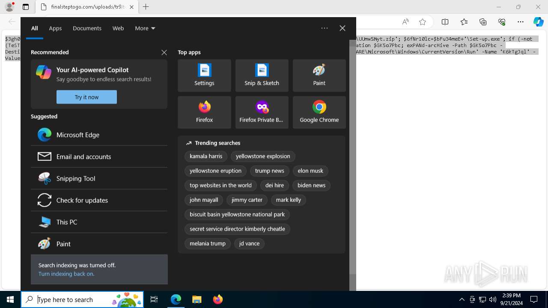Open Edge Favorites list icon
Image resolution: width=548 pixels, height=308 pixels.
click(x=464, y=22)
